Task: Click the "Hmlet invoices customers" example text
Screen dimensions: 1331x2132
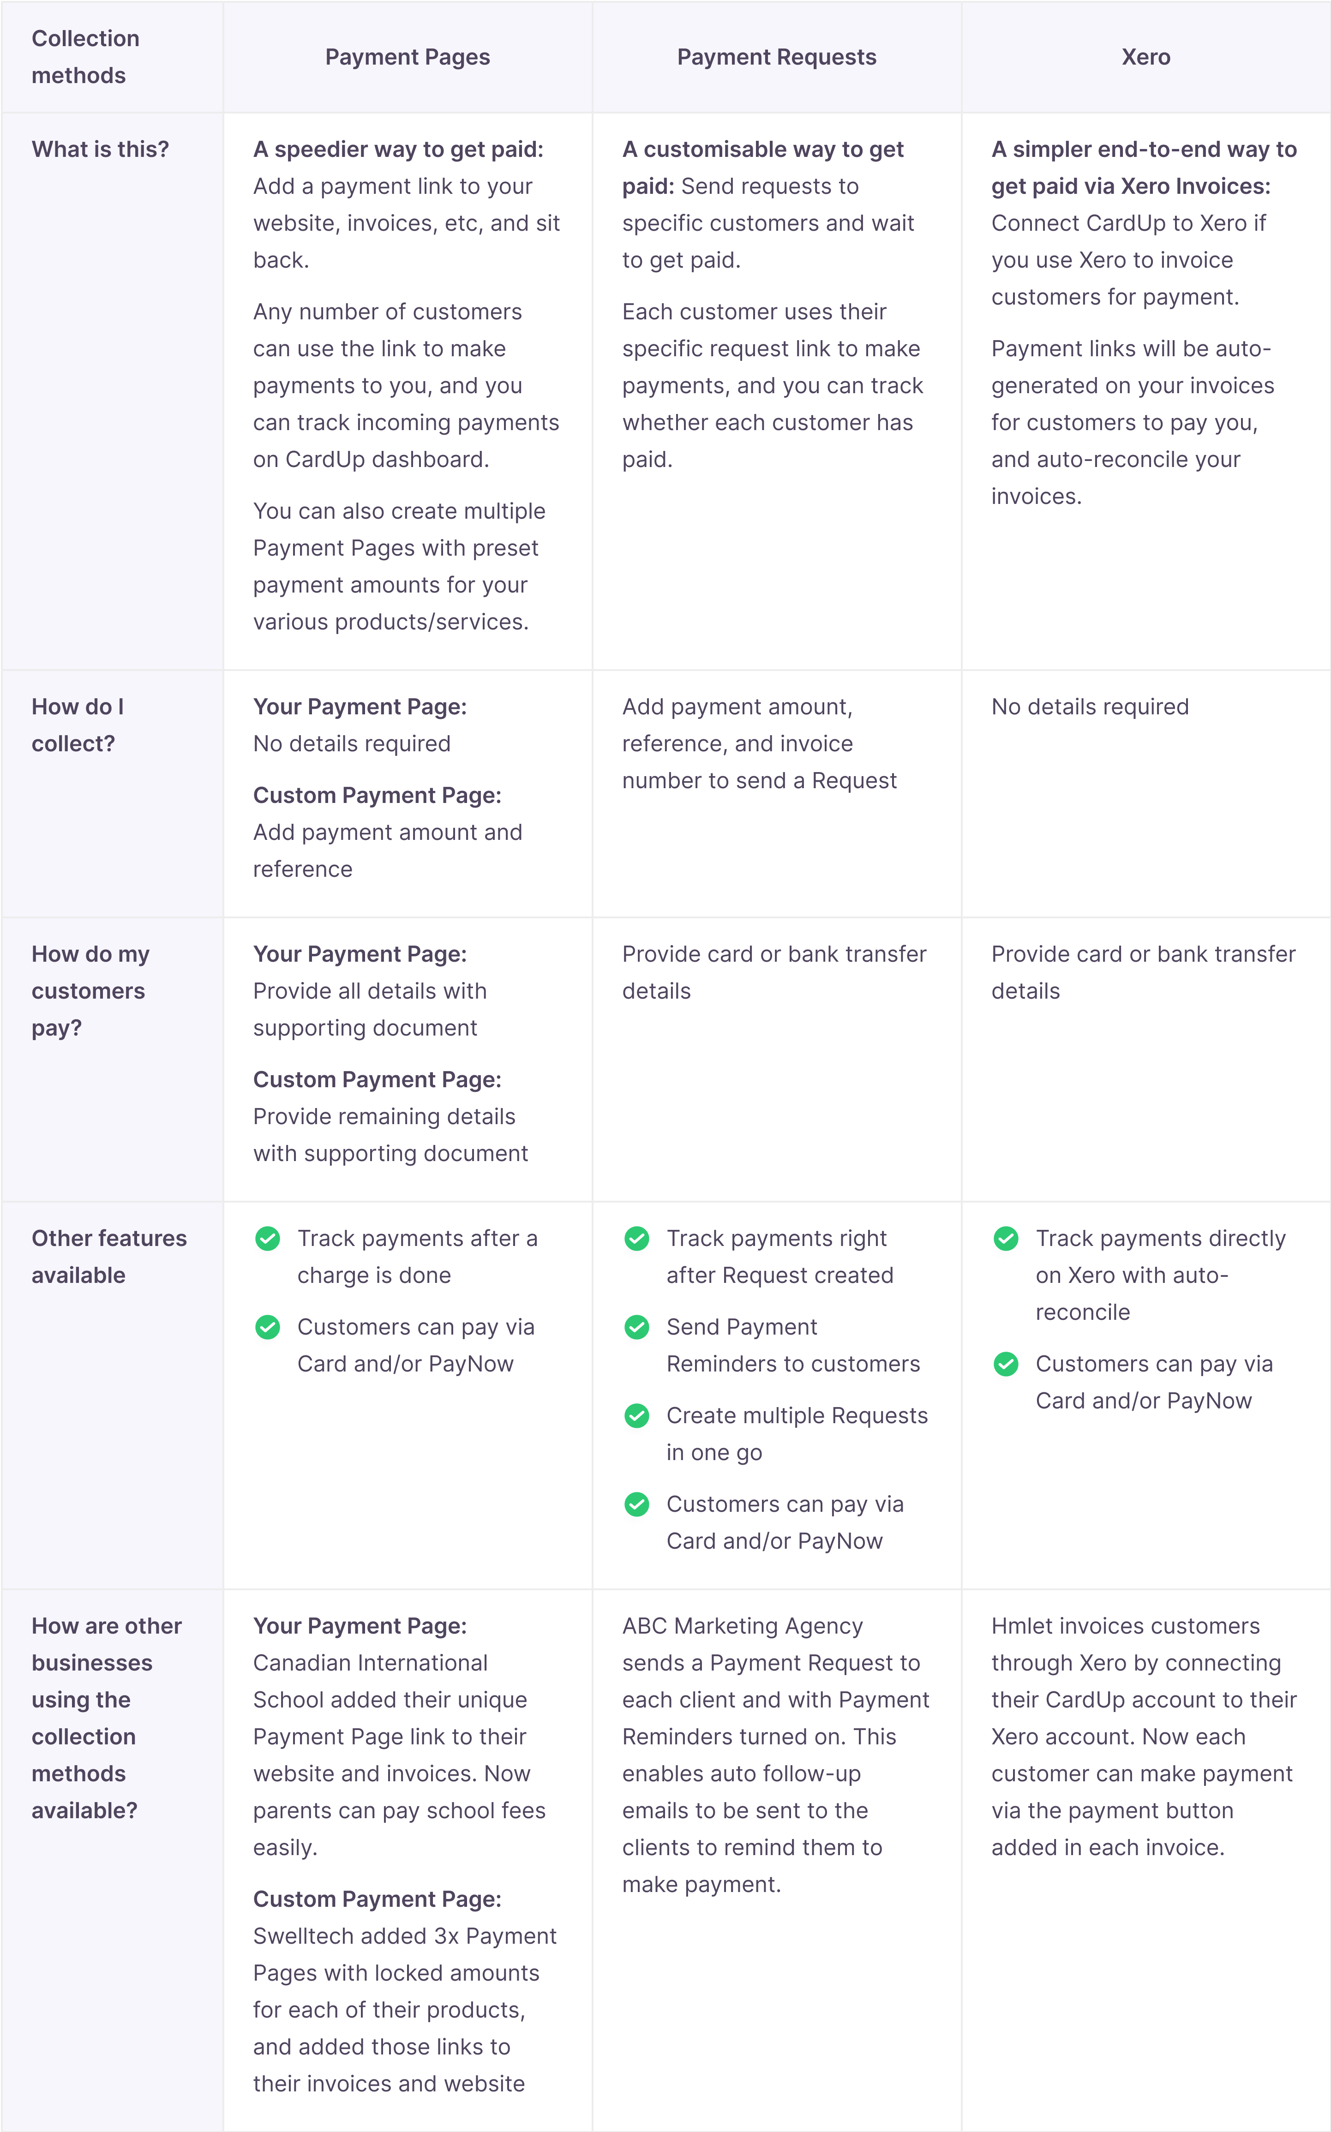Action: coord(1125,1626)
